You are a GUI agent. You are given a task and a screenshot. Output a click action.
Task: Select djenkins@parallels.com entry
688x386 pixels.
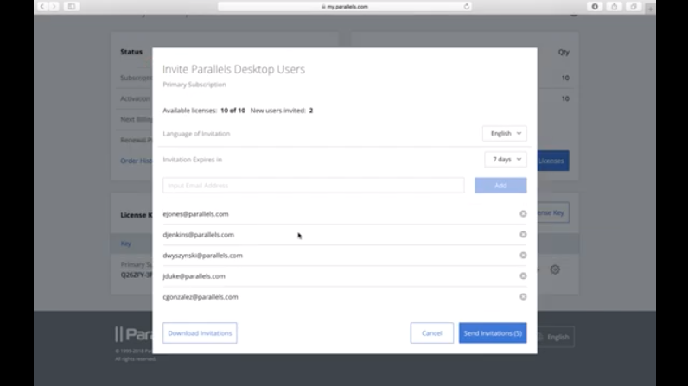click(198, 234)
